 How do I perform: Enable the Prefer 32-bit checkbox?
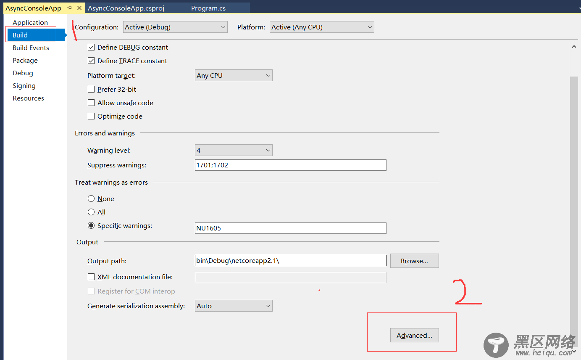[91, 90]
